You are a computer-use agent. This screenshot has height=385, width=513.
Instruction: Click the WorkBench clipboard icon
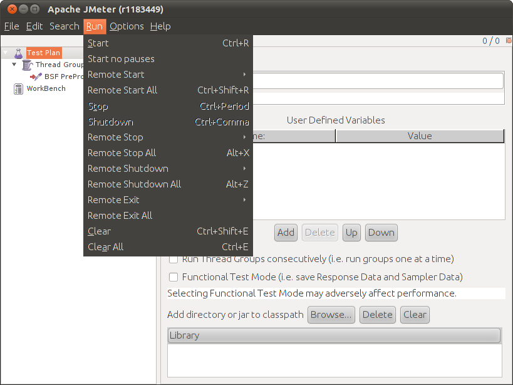coord(18,88)
